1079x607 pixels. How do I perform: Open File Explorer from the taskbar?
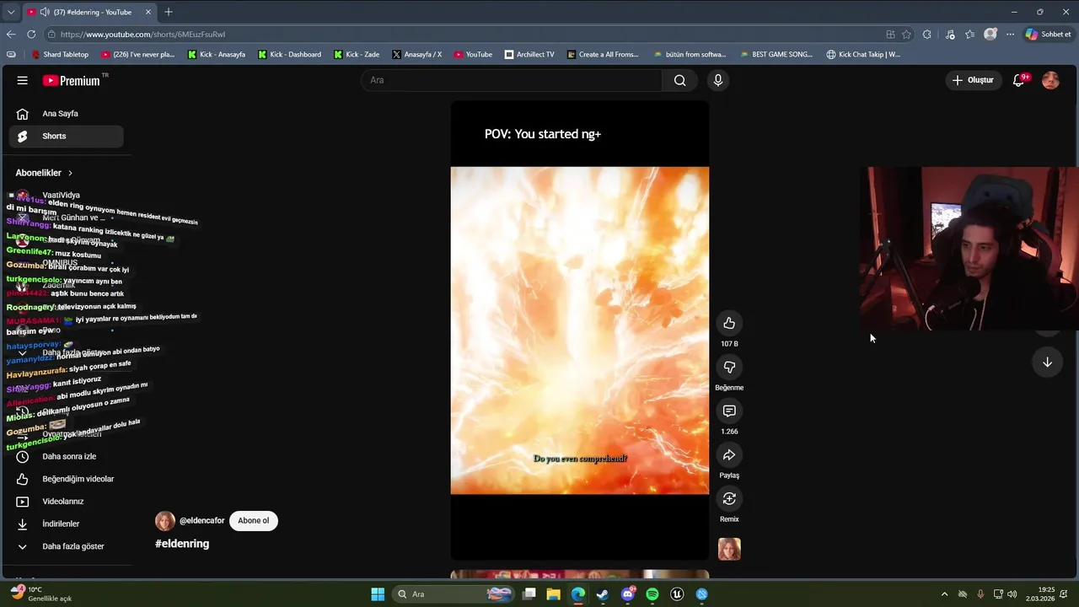553,594
